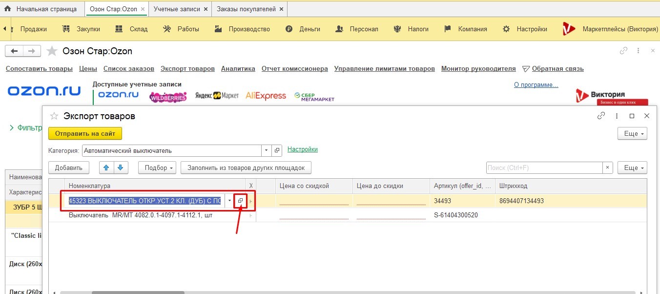Open the Сопоставить товары link
The width and height of the screenshot is (660, 294).
click(39, 69)
